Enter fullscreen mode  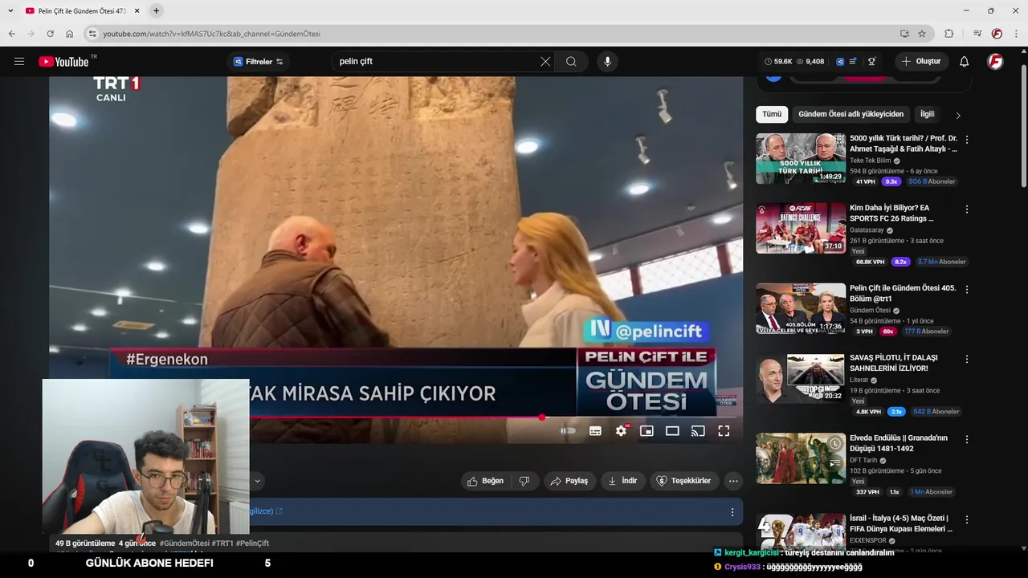pos(724,431)
